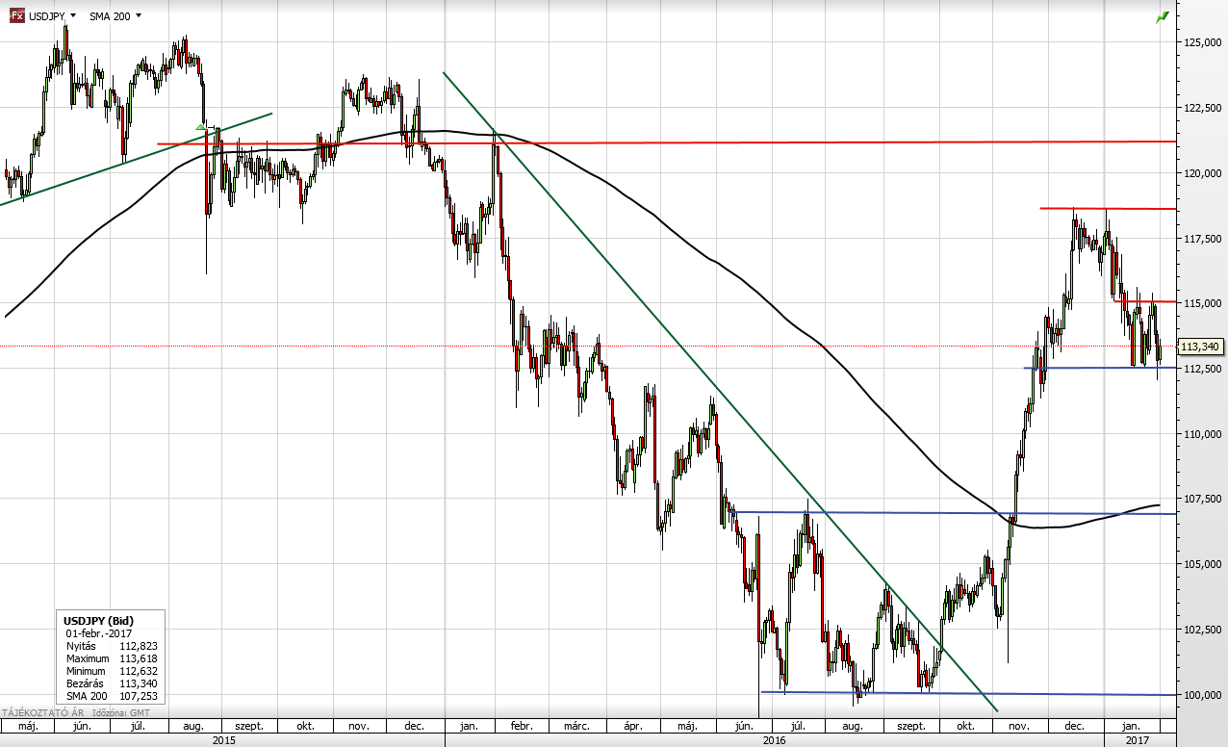Image resolution: width=1228 pixels, height=747 pixels.
Task: Open the USDJPY instrument dropdown
Action: pyautogui.click(x=52, y=16)
